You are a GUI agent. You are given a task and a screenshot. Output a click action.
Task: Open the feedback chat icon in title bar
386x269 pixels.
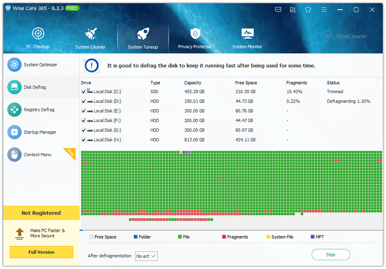(x=278, y=10)
